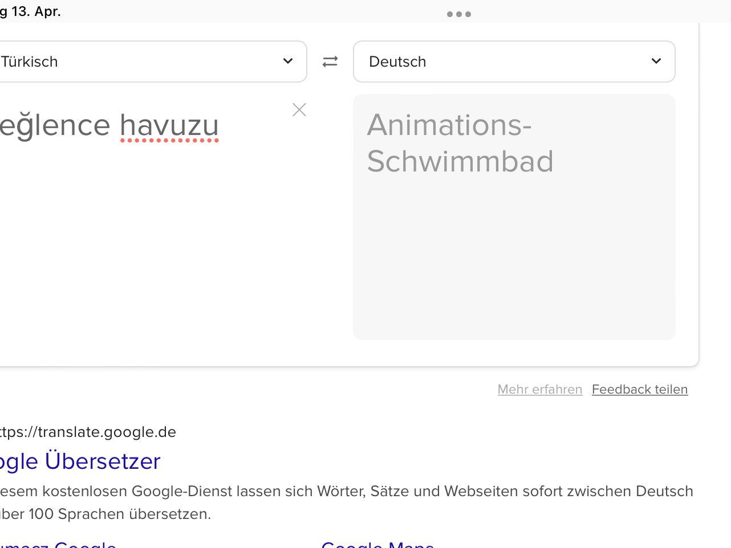Open the Google Übersetzer search result title
Screen dimensions: 731x548
[80, 461]
